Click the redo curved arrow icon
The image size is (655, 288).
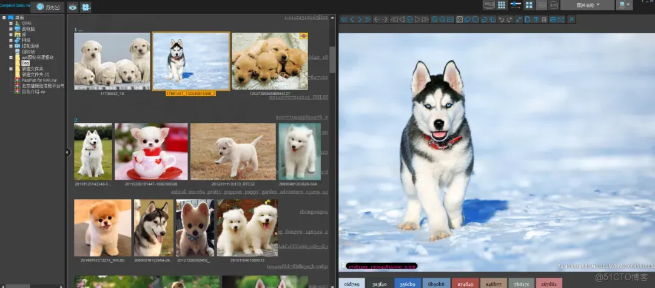click(509, 19)
